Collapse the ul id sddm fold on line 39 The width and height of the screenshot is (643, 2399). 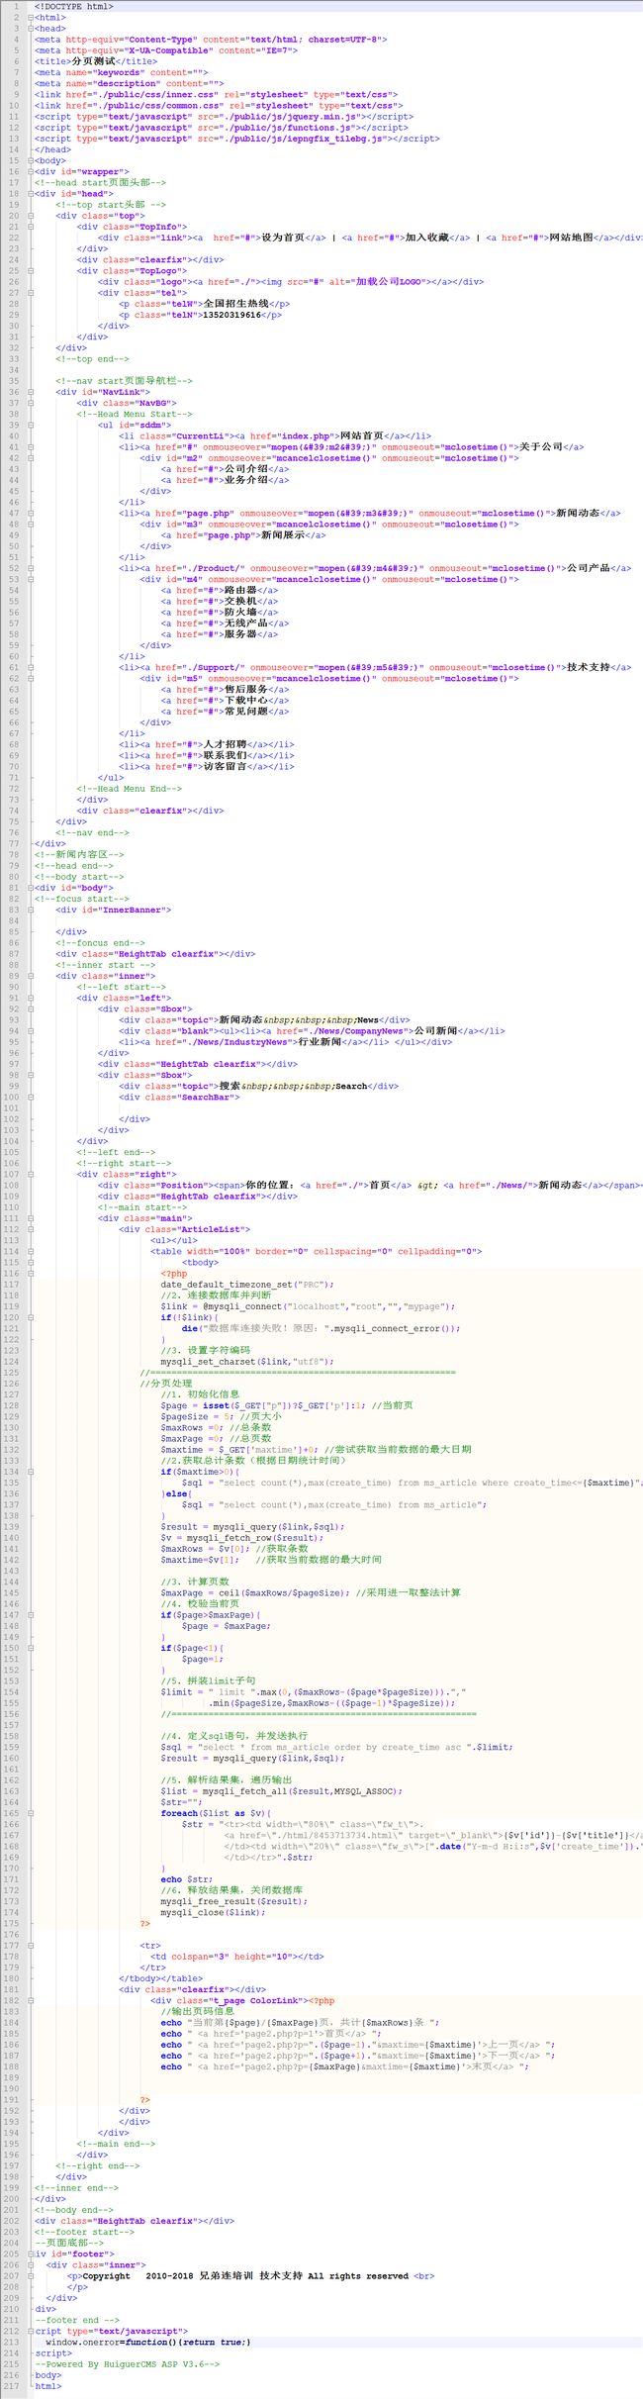point(31,426)
